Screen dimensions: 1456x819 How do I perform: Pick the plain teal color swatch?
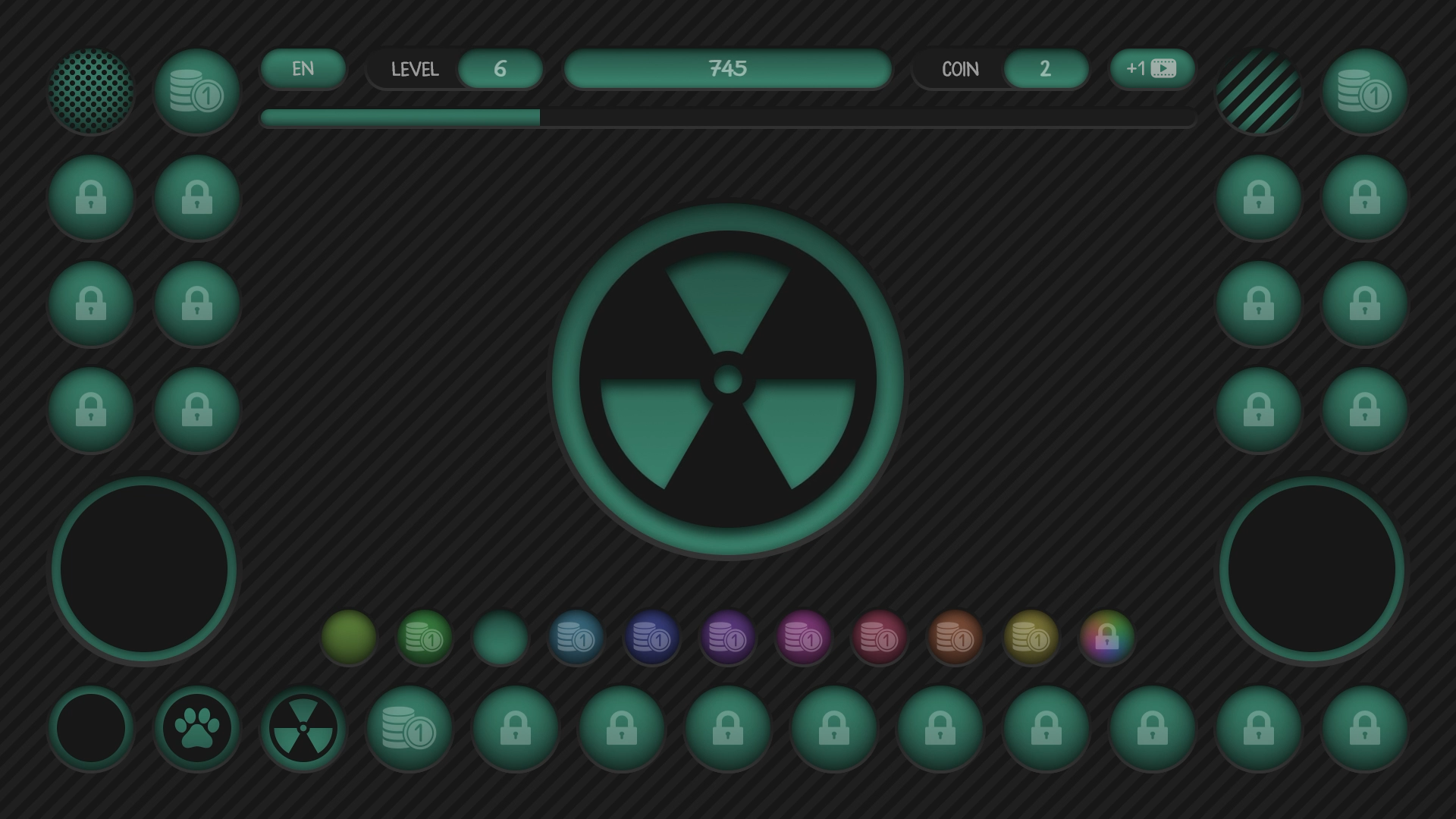coord(500,638)
